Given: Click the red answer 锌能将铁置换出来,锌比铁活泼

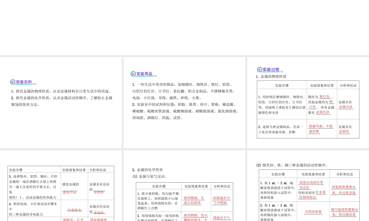Looking at the screenshot, I should tap(344, 190).
